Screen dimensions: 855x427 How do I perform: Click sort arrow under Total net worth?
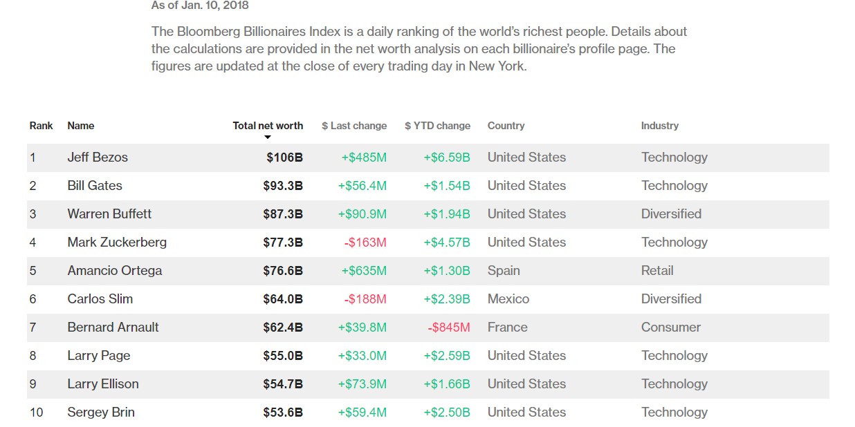click(x=268, y=137)
